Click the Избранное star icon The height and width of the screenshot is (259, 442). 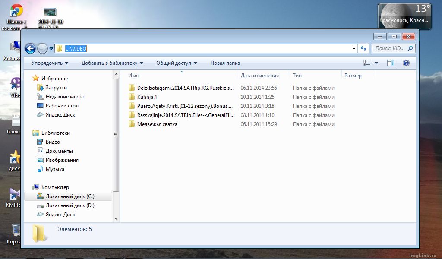35,78
